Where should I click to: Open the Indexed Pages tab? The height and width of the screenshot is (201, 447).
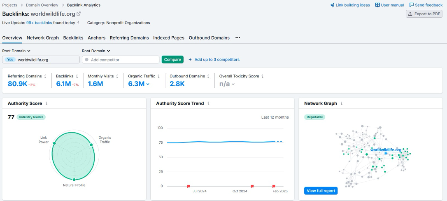169,37
